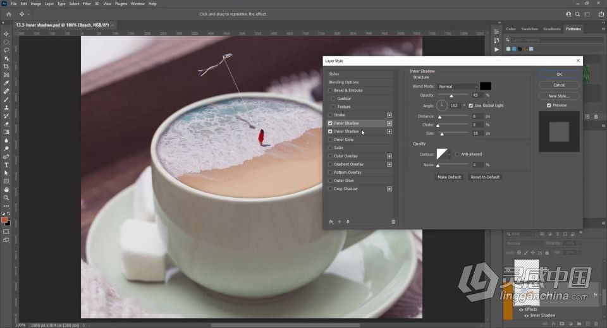Viewport: 607px width, 328px height.
Task: Open the Window menu
Action: point(137,4)
